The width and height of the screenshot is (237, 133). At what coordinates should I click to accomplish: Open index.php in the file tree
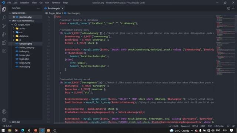tap(26, 51)
